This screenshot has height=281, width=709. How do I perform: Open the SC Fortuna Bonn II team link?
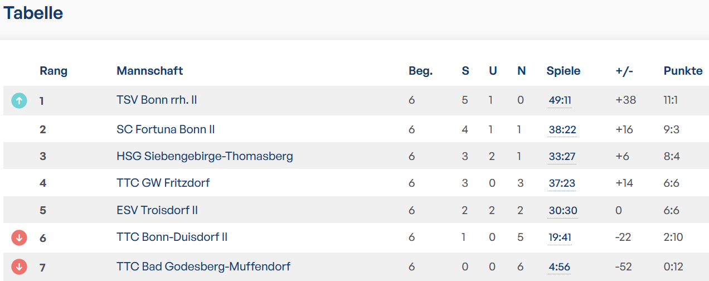pyautogui.click(x=166, y=129)
